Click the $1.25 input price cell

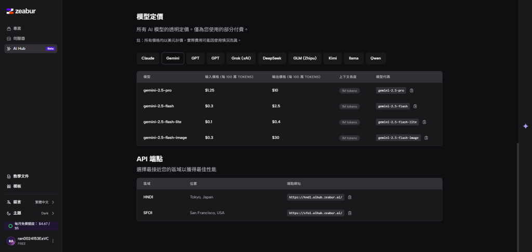point(210,90)
